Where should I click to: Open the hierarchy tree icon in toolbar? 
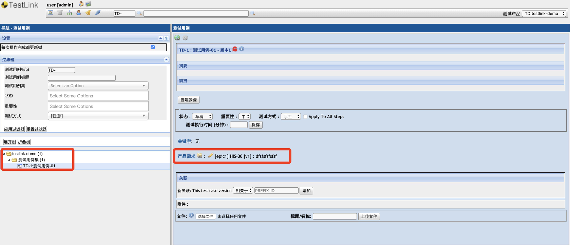pos(70,13)
